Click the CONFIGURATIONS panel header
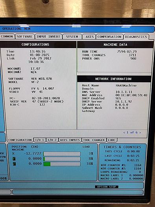155x207 pixels. point(38,45)
